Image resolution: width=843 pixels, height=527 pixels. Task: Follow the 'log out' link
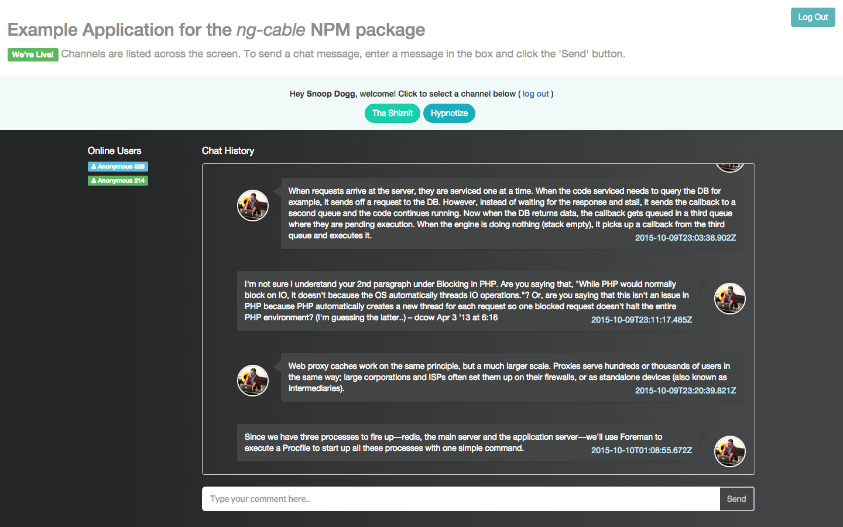536,94
